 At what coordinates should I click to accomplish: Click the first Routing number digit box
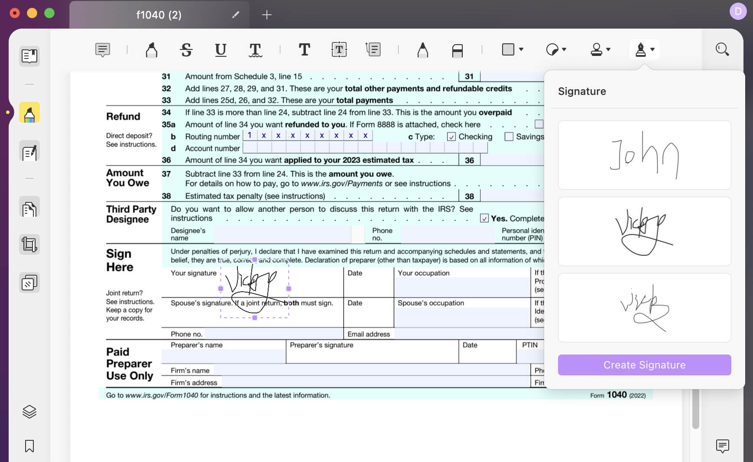(x=250, y=136)
